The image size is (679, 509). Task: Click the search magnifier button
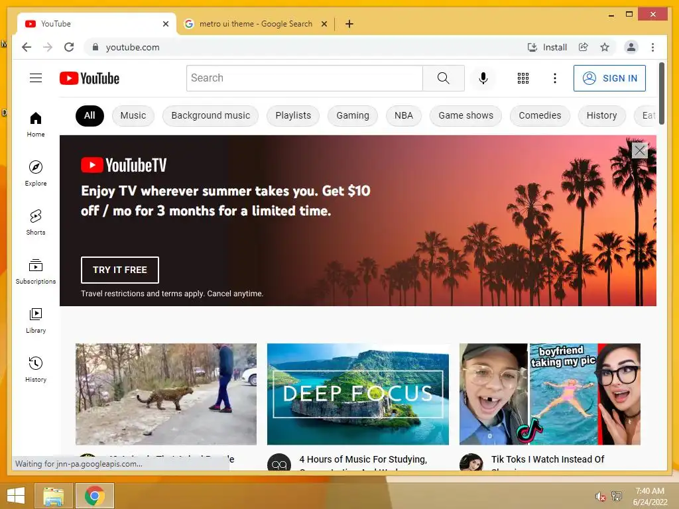[444, 78]
